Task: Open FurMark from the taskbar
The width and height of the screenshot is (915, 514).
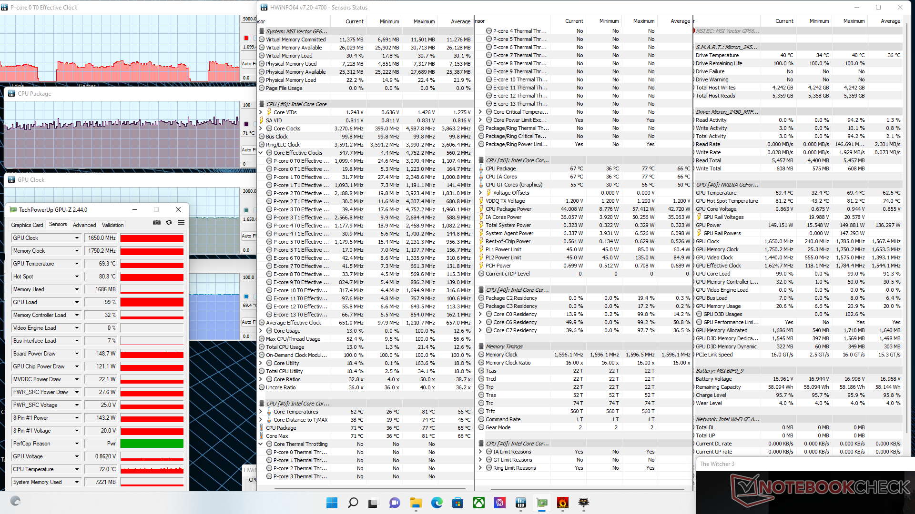Action: tap(562, 503)
